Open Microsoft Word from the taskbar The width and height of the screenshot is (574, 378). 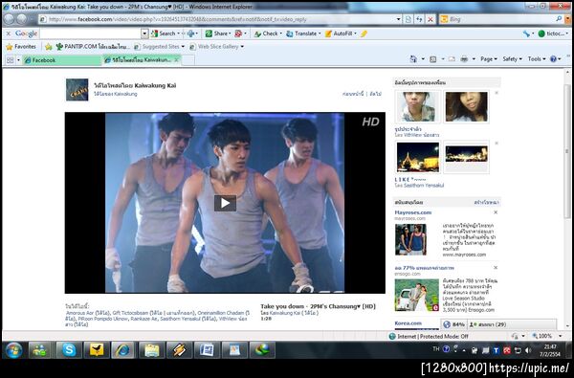(207, 350)
